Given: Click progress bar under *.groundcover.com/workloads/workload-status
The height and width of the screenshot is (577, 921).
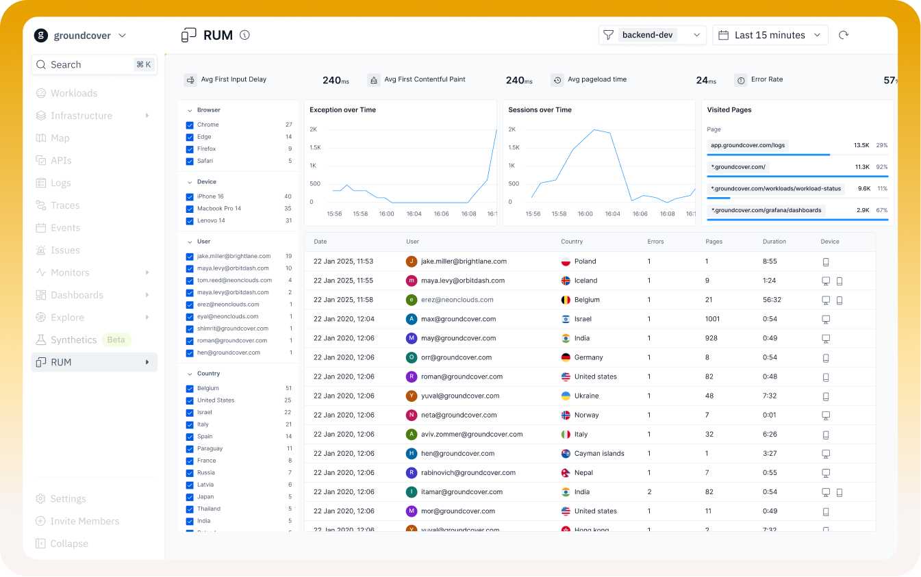Looking at the screenshot, I should (798, 198).
